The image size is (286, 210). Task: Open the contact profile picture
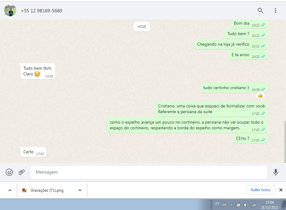pyautogui.click(x=10, y=10)
